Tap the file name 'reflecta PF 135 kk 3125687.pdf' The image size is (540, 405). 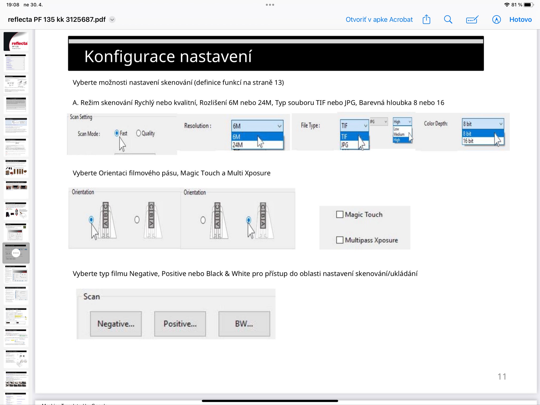point(57,20)
